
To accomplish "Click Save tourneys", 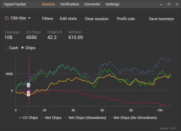I will [161, 19].
